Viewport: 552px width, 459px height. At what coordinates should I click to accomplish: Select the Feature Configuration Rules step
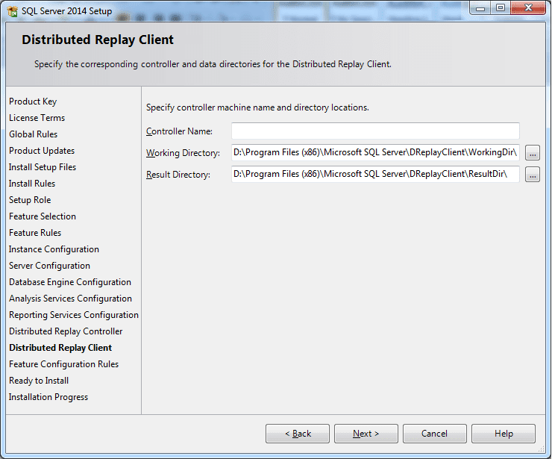click(x=63, y=364)
